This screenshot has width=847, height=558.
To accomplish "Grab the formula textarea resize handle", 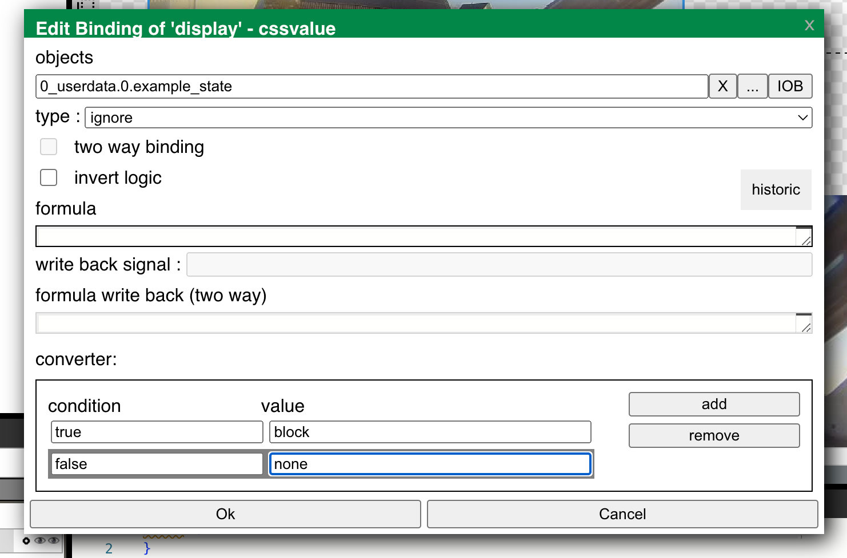I will tap(806, 241).
